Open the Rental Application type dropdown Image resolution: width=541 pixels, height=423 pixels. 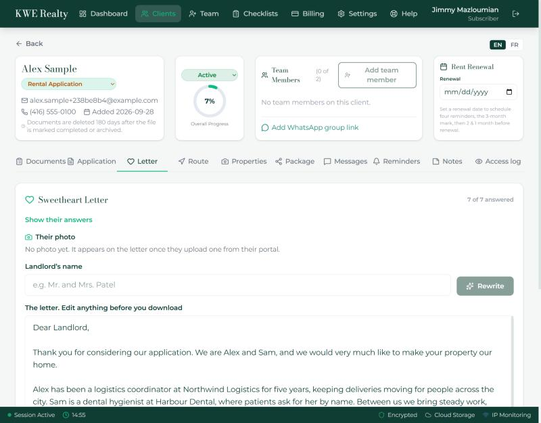pos(69,84)
